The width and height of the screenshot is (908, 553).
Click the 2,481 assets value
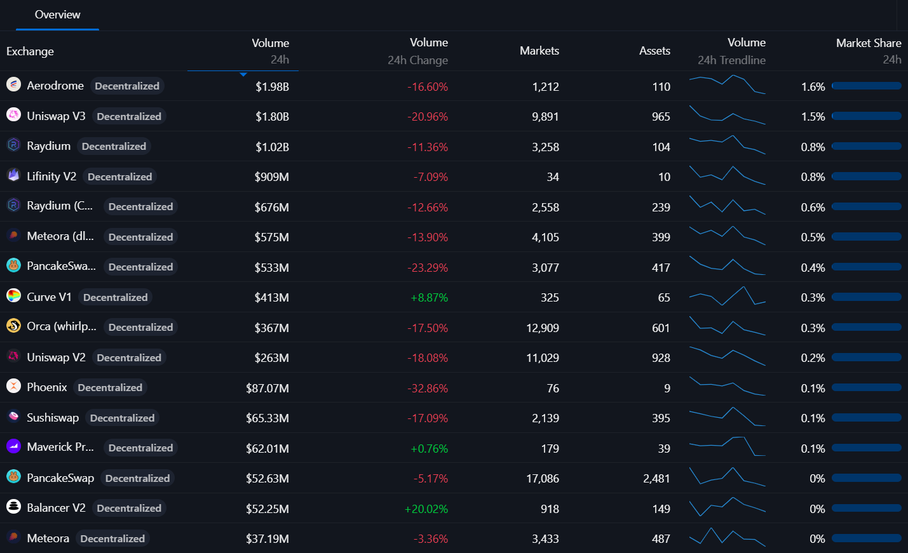point(656,479)
